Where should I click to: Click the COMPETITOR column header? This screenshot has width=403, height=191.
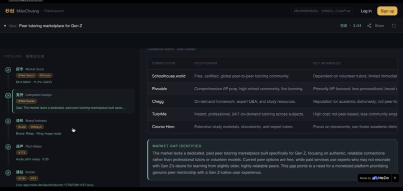tap(163, 63)
